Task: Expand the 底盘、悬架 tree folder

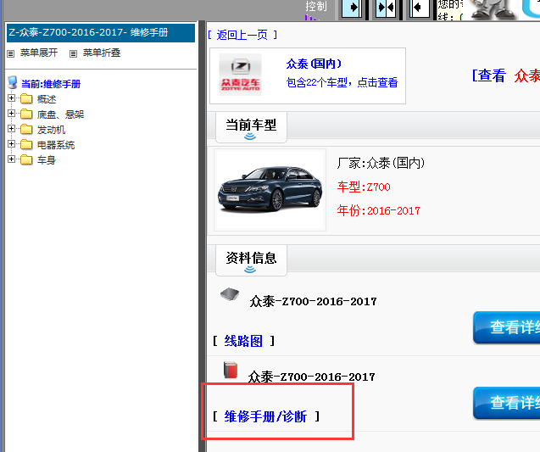Action: point(11,114)
